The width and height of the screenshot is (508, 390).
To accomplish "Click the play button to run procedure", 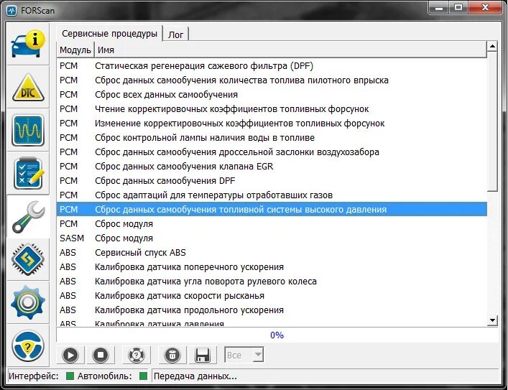I will click(x=70, y=355).
